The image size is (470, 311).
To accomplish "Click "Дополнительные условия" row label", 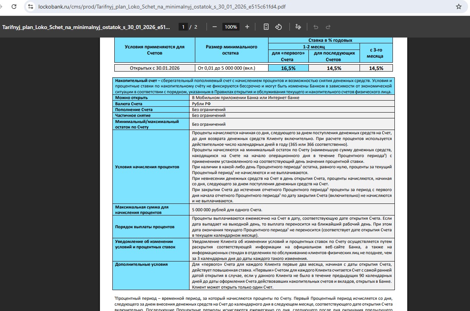I will pyautogui.click(x=141, y=264).
